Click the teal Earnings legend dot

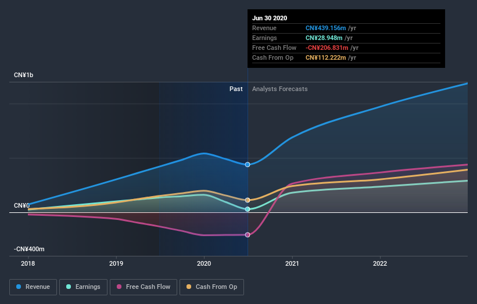click(x=69, y=287)
